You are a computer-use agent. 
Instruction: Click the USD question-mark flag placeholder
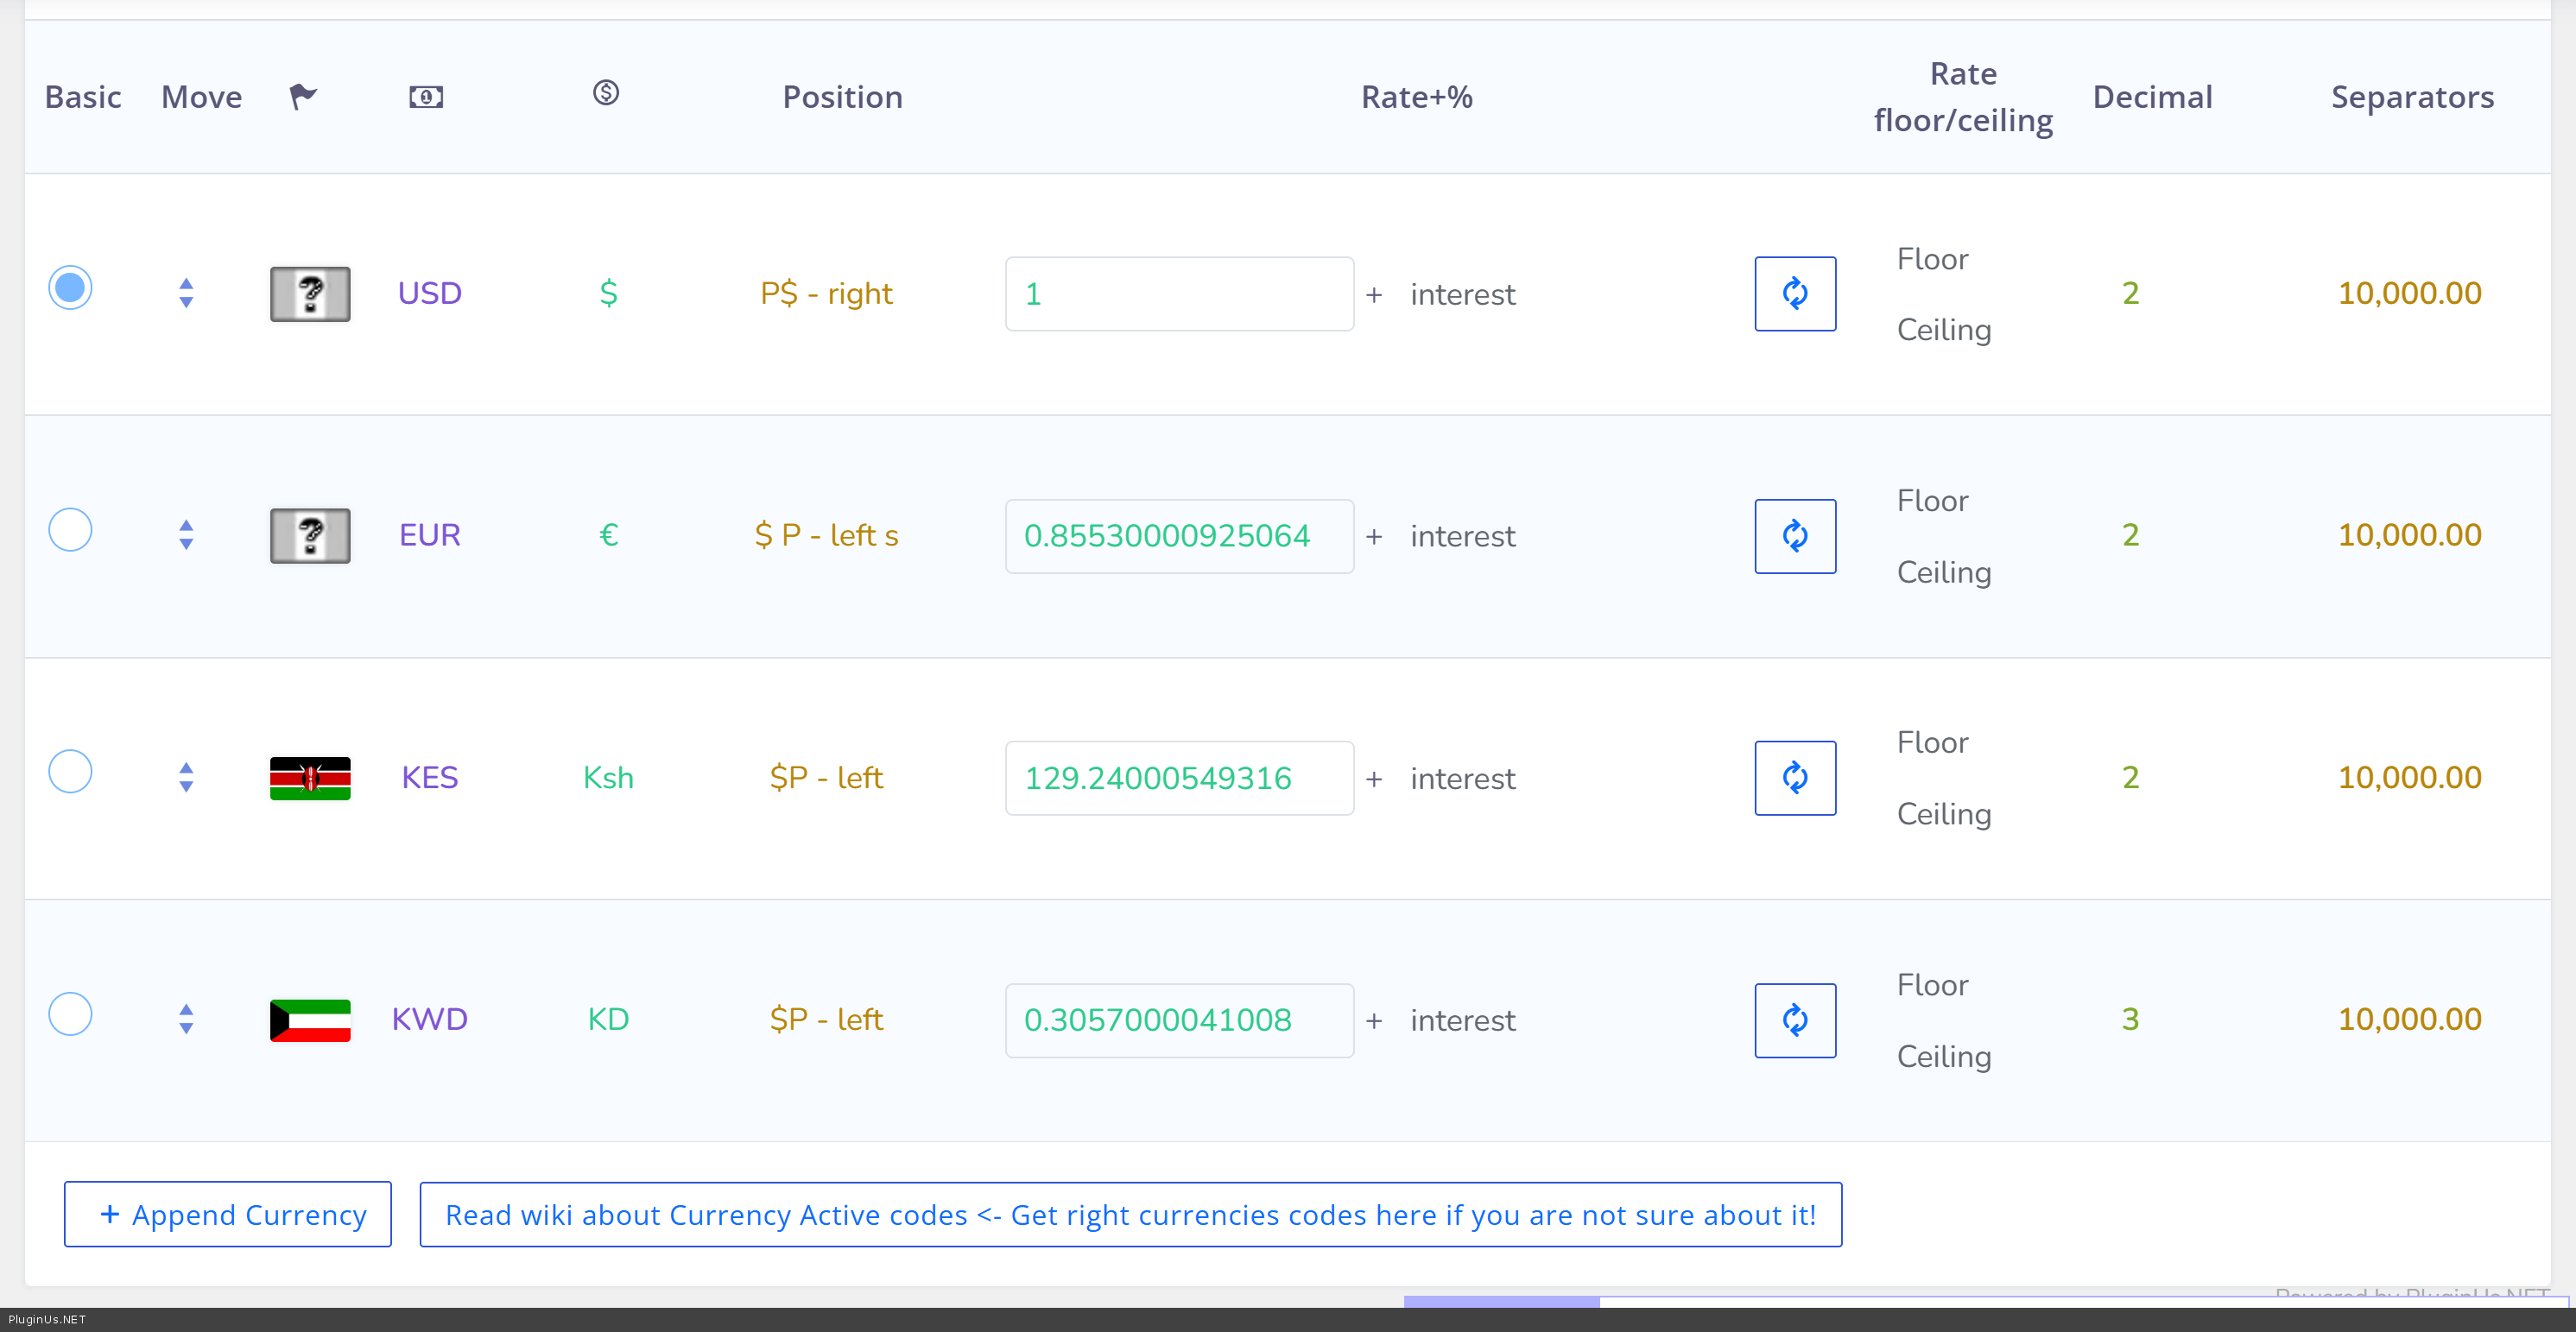[x=310, y=293]
